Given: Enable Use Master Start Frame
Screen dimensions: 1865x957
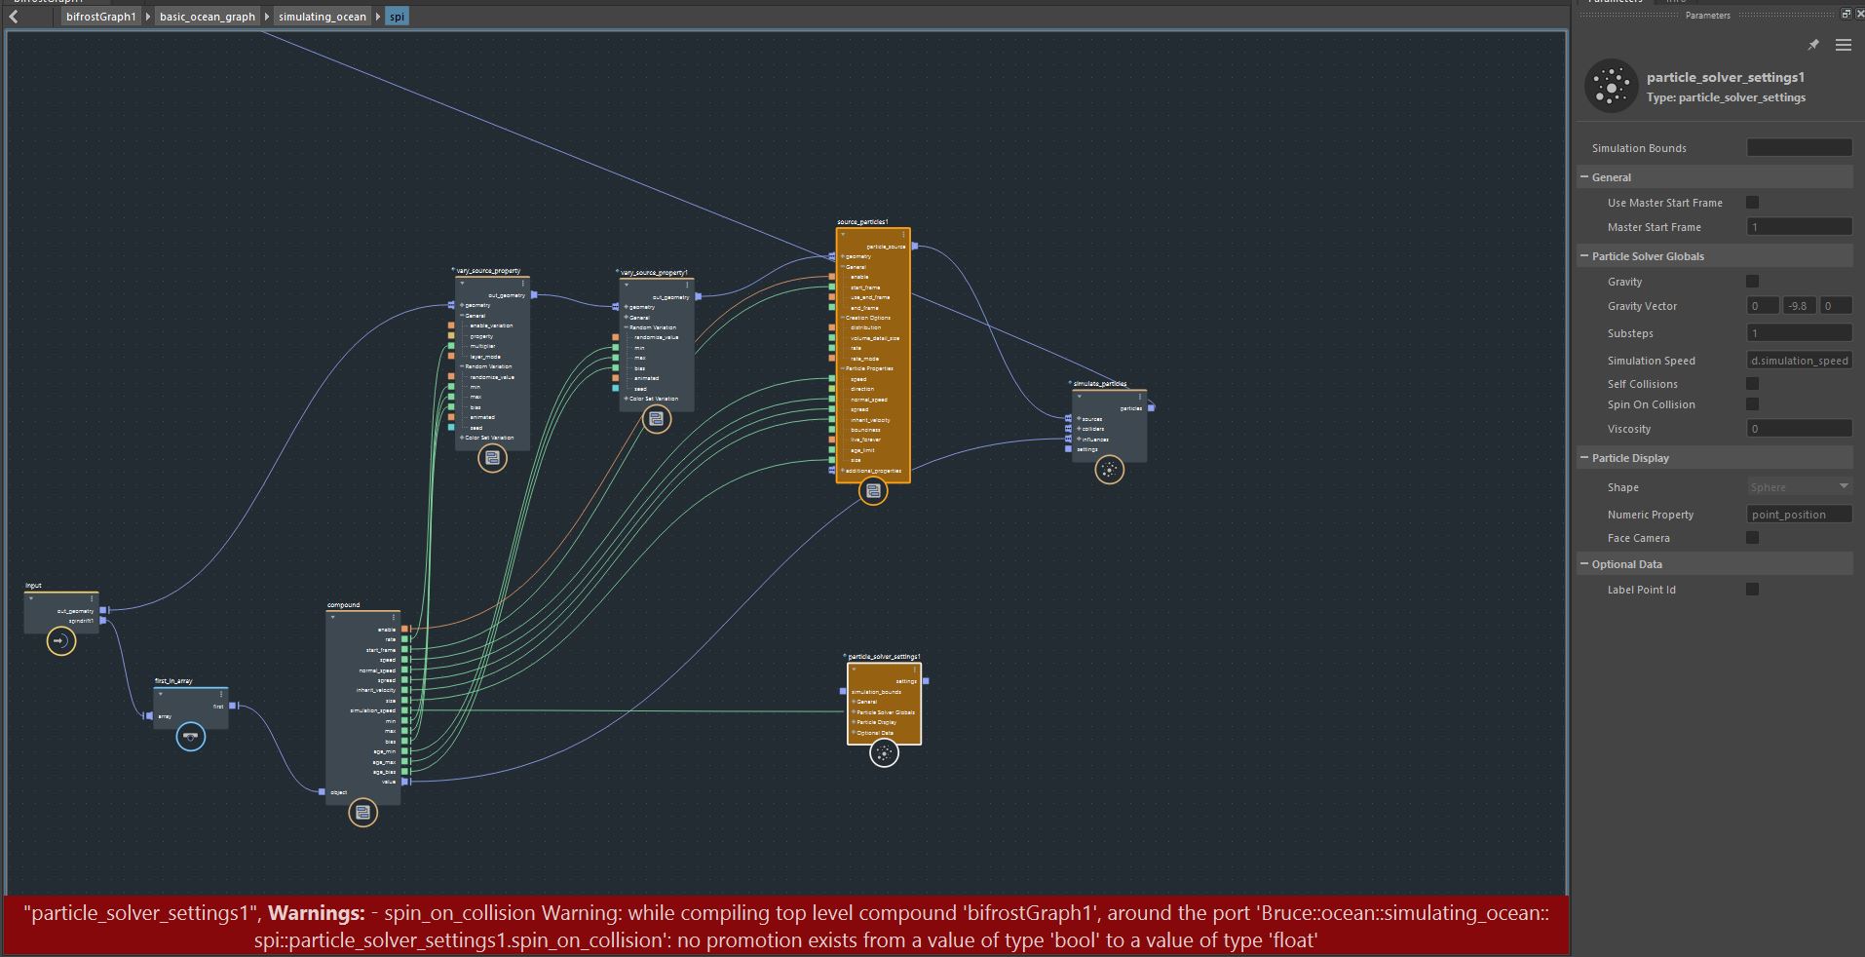Looking at the screenshot, I should [x=1753, y=202].
